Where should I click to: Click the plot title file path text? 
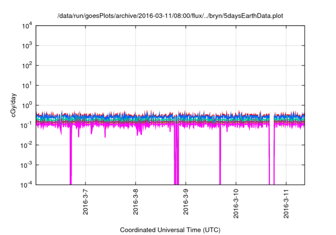[x=170, y=16]
